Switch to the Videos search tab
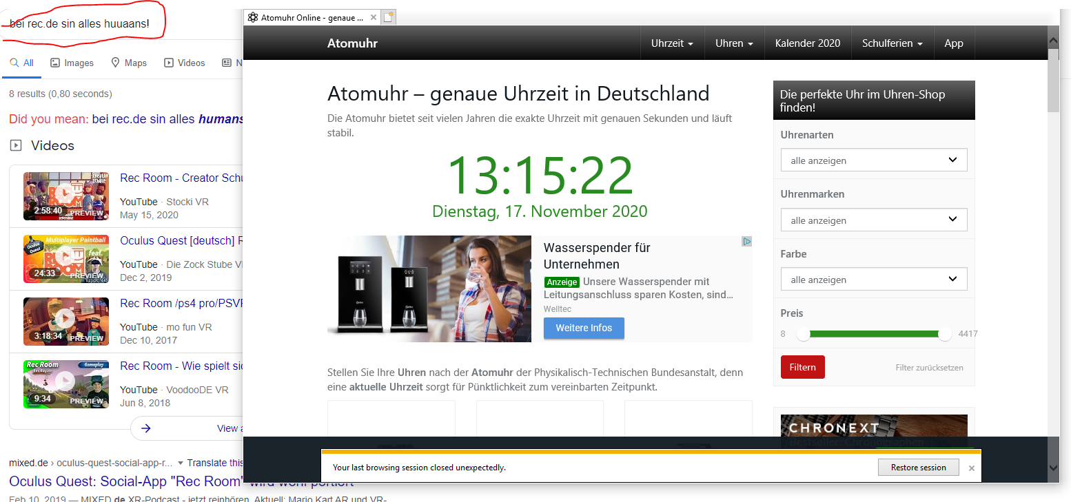1071x502 pixels. coord(184,63)
